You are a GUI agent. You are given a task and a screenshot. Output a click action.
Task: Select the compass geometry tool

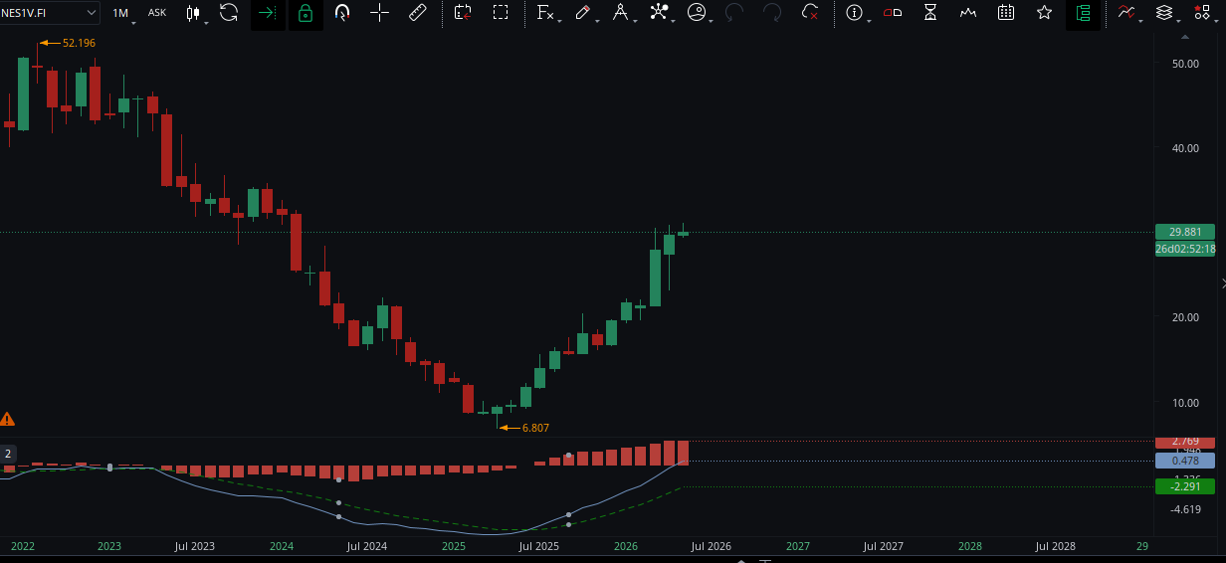point(621,13)
